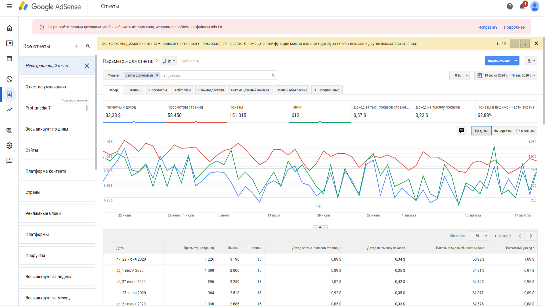Open the main hamburger menu
The width and height of the screenshot is (545, 306).
[10, 6]
